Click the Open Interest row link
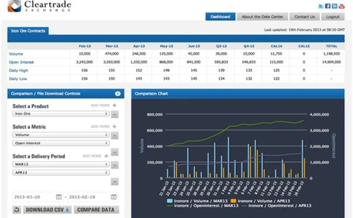 click(21, 62)
